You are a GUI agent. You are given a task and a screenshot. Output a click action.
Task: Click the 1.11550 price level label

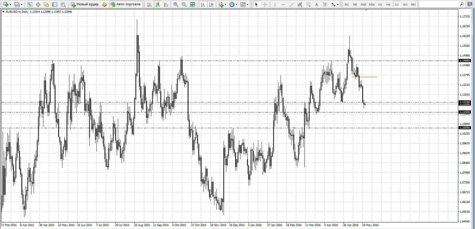pos(465,112)
